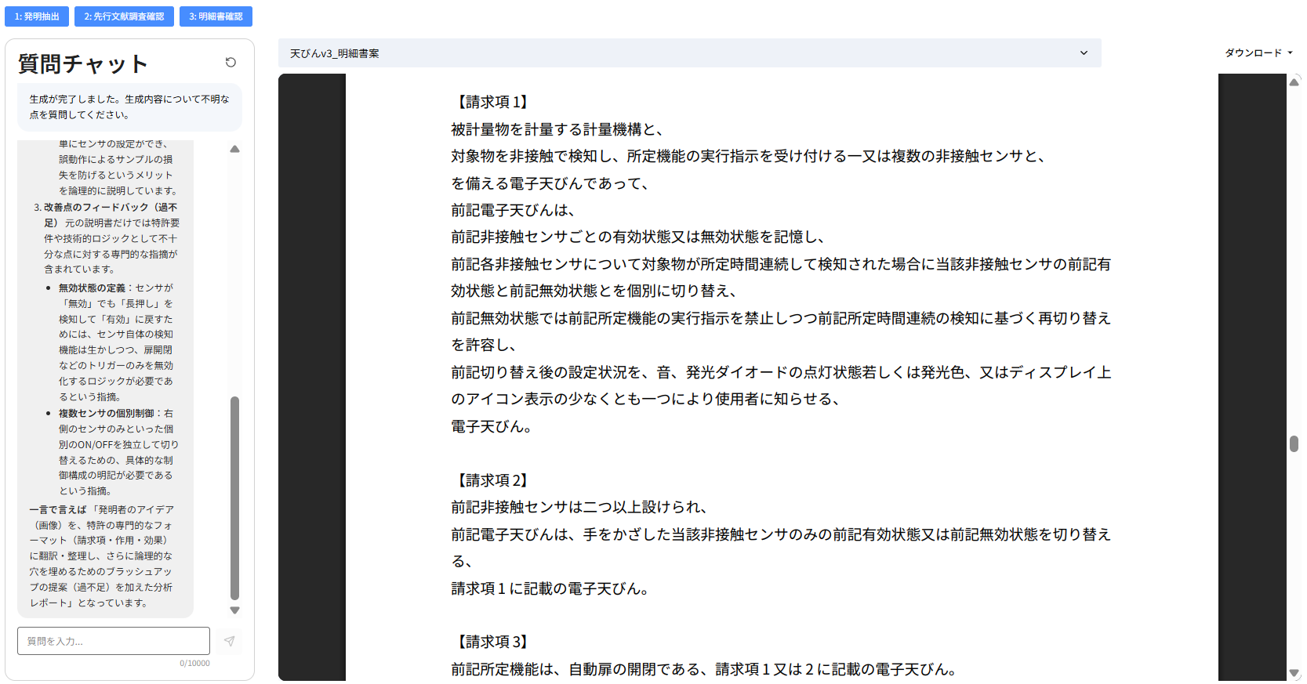Click the 質問チャット panel title

83,63
